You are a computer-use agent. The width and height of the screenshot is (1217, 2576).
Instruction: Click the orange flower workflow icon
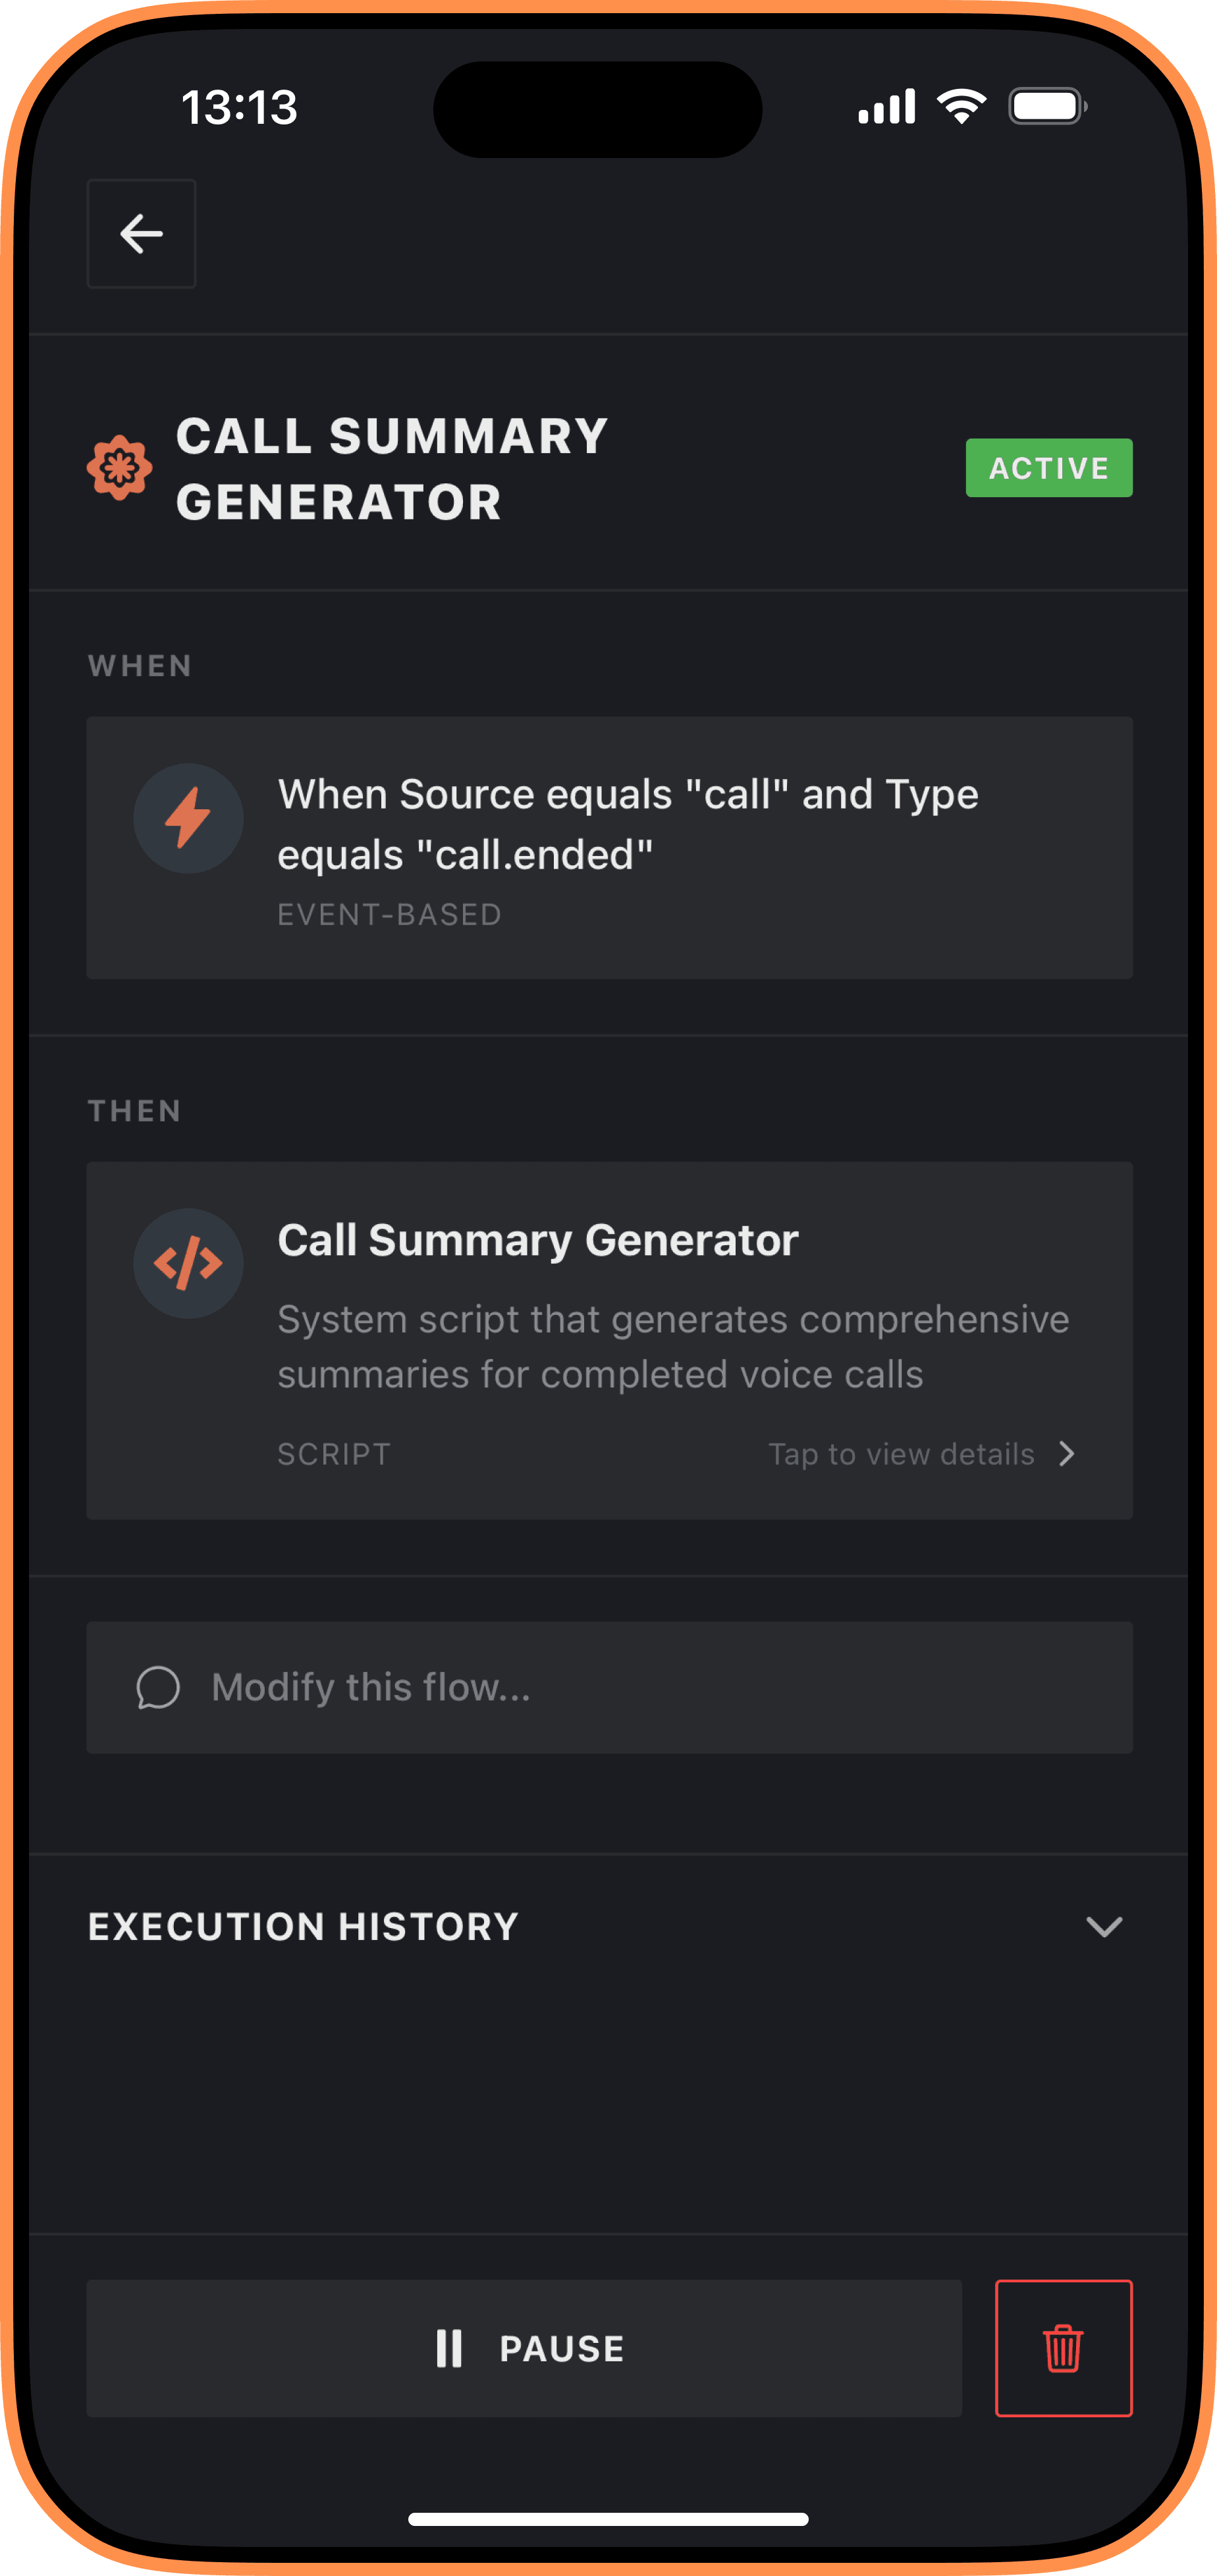click(x=120, y=467)
